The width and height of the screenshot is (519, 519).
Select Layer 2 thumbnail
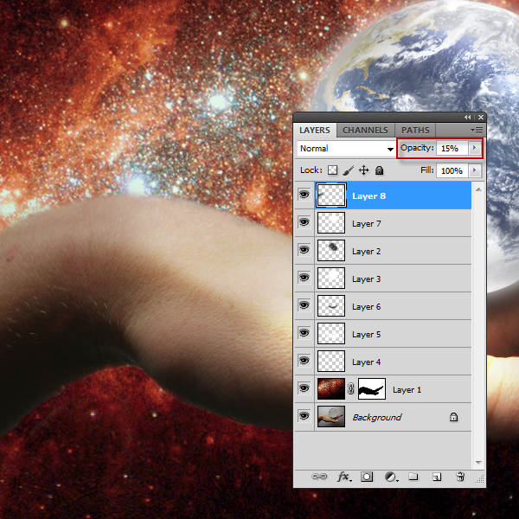[331, 251]
